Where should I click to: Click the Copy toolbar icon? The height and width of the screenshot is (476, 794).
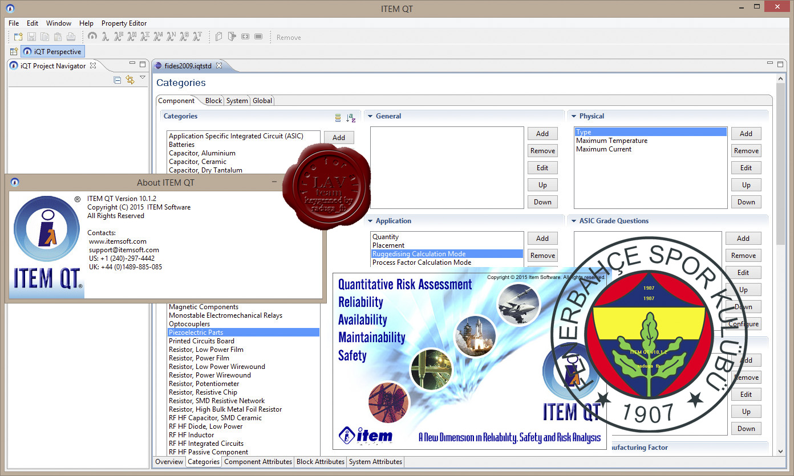point(44,37)
